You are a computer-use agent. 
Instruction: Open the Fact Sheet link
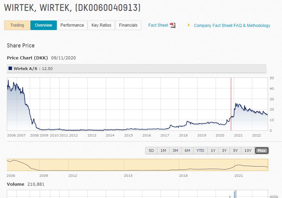coord(158,25)
